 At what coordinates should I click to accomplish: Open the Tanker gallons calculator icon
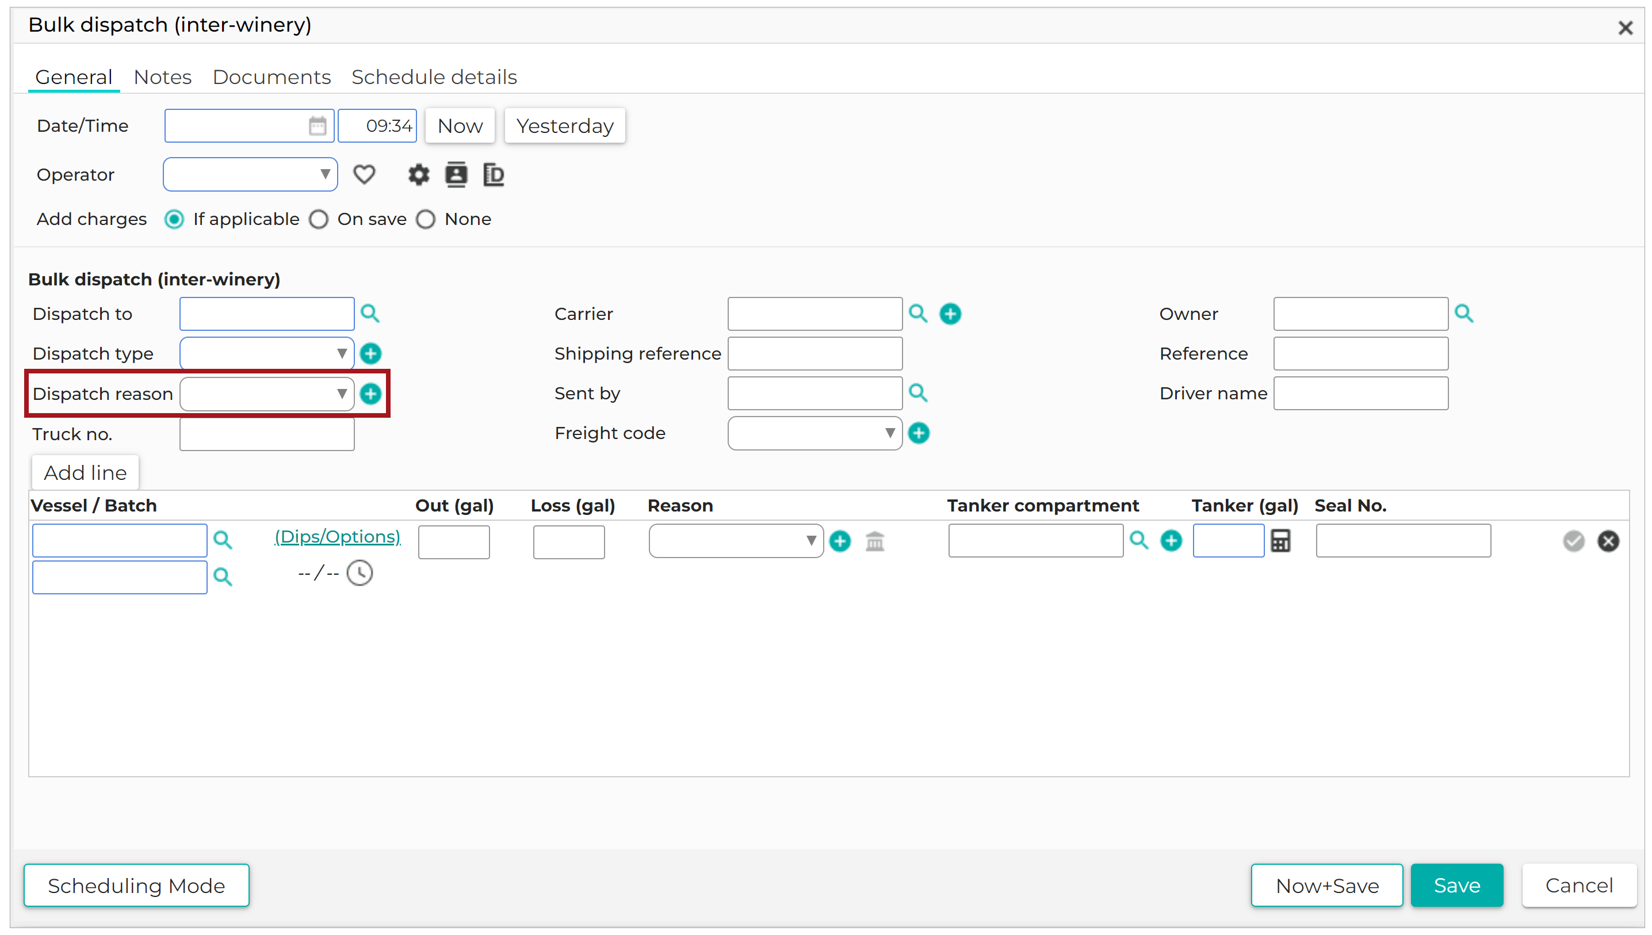[x=1280, y=541]
